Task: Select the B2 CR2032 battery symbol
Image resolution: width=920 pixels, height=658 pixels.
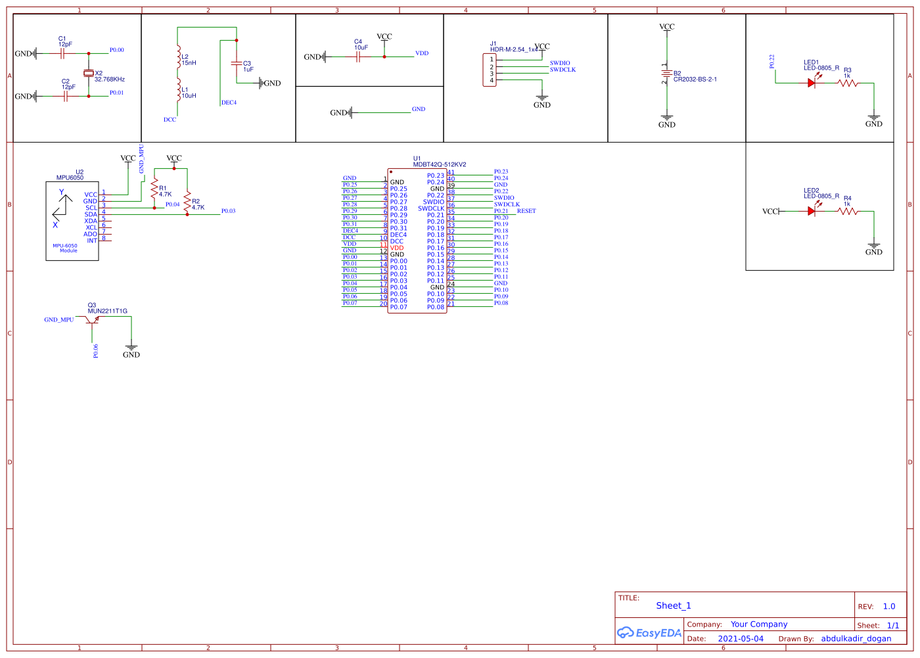Action: [x=667, y=72]
